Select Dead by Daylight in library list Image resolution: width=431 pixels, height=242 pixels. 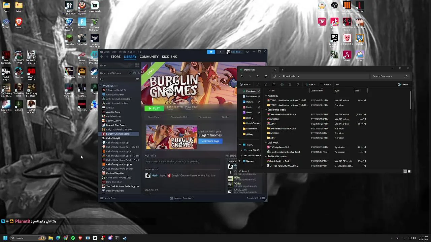115,191
